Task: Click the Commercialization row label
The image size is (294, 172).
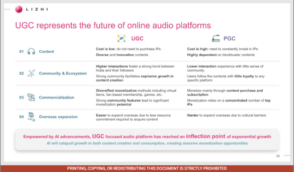Action: tap(57, 97)
